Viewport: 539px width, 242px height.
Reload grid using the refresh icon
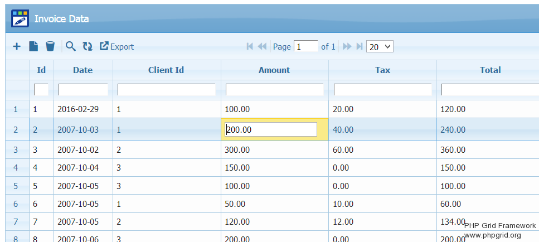click(88, 47)
